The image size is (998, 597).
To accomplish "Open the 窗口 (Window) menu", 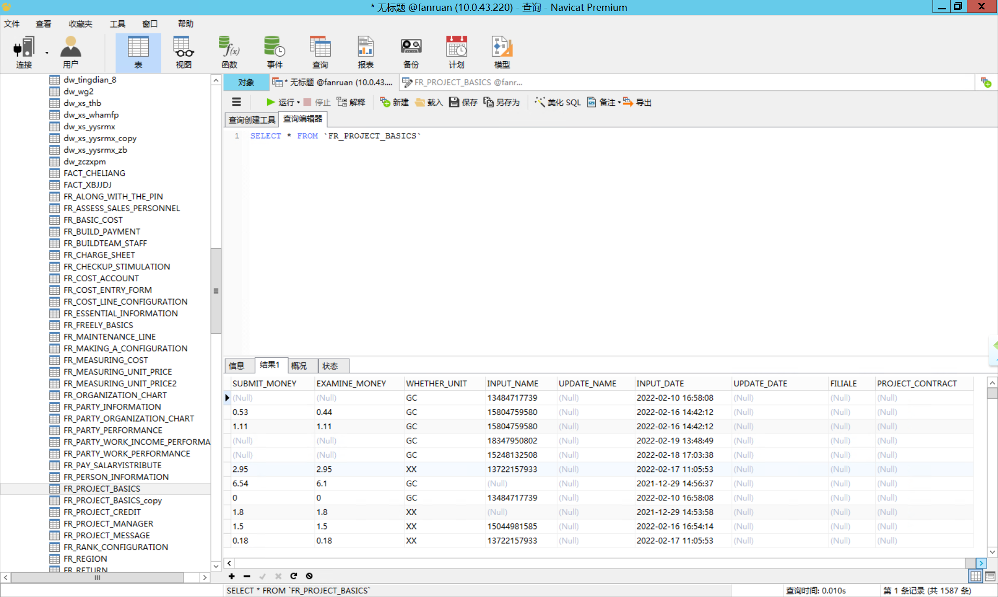I will click(x=150, y=24).
